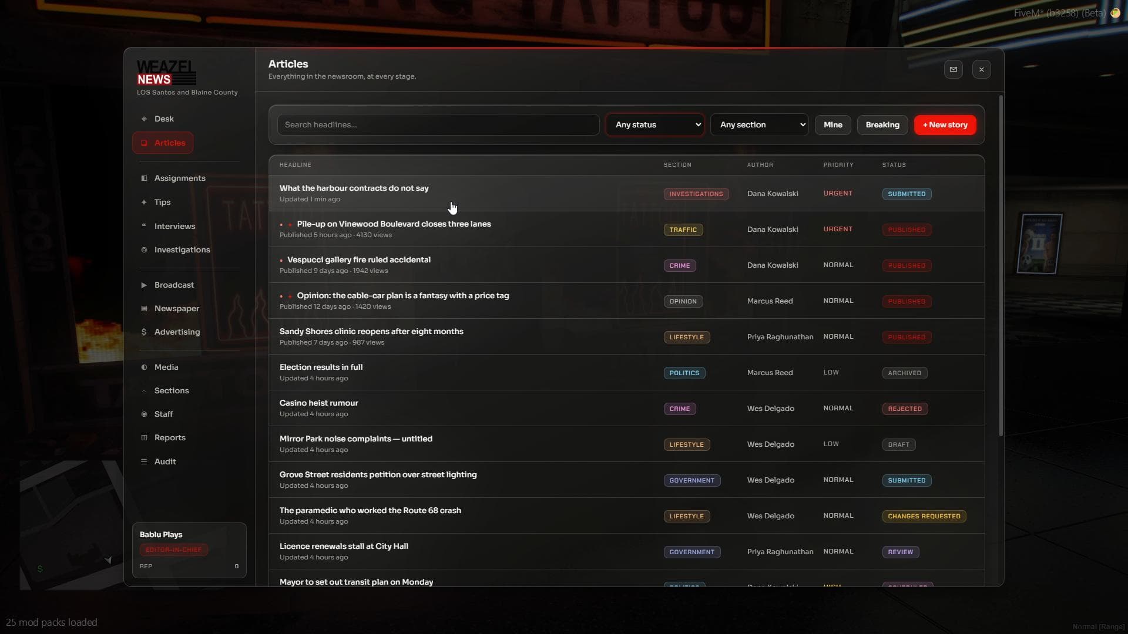Screen dimensions: 1128x634
Task: Open the Audit list icon
Action: [144, 461]
